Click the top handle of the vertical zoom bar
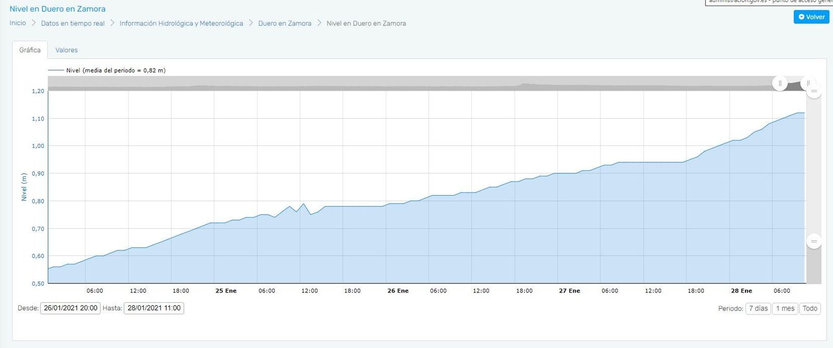833x348 pixels. pos(814,92)
